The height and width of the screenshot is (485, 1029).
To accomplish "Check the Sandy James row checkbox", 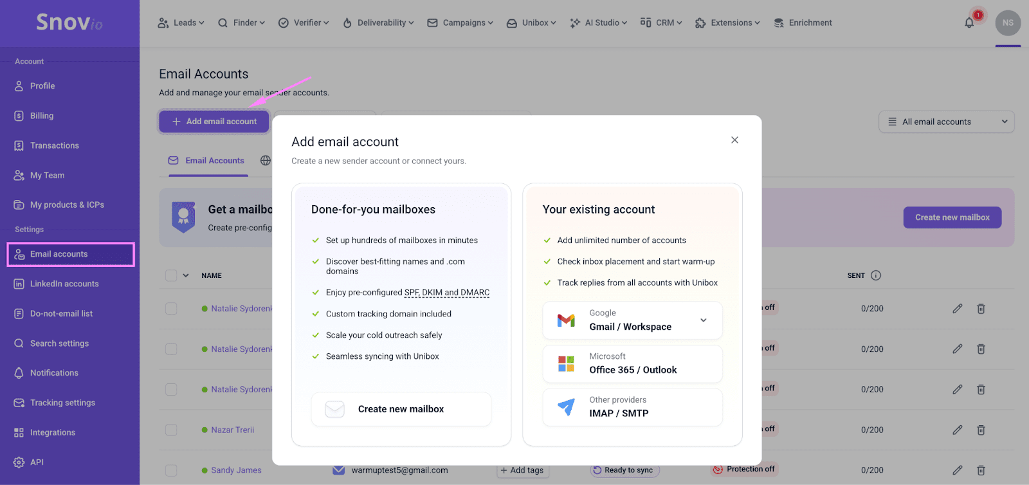I will (x=171, y=470).
